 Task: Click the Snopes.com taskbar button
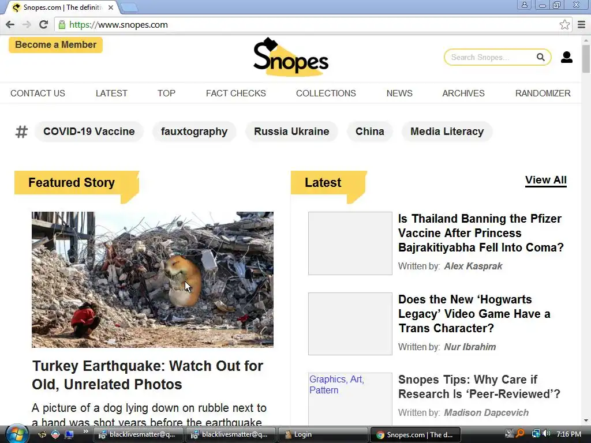[416, 434]
